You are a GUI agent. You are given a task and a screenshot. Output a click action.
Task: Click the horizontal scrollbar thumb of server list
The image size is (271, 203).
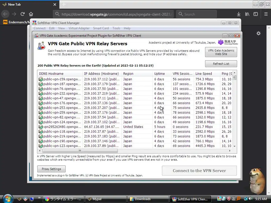tap(80, 151)
